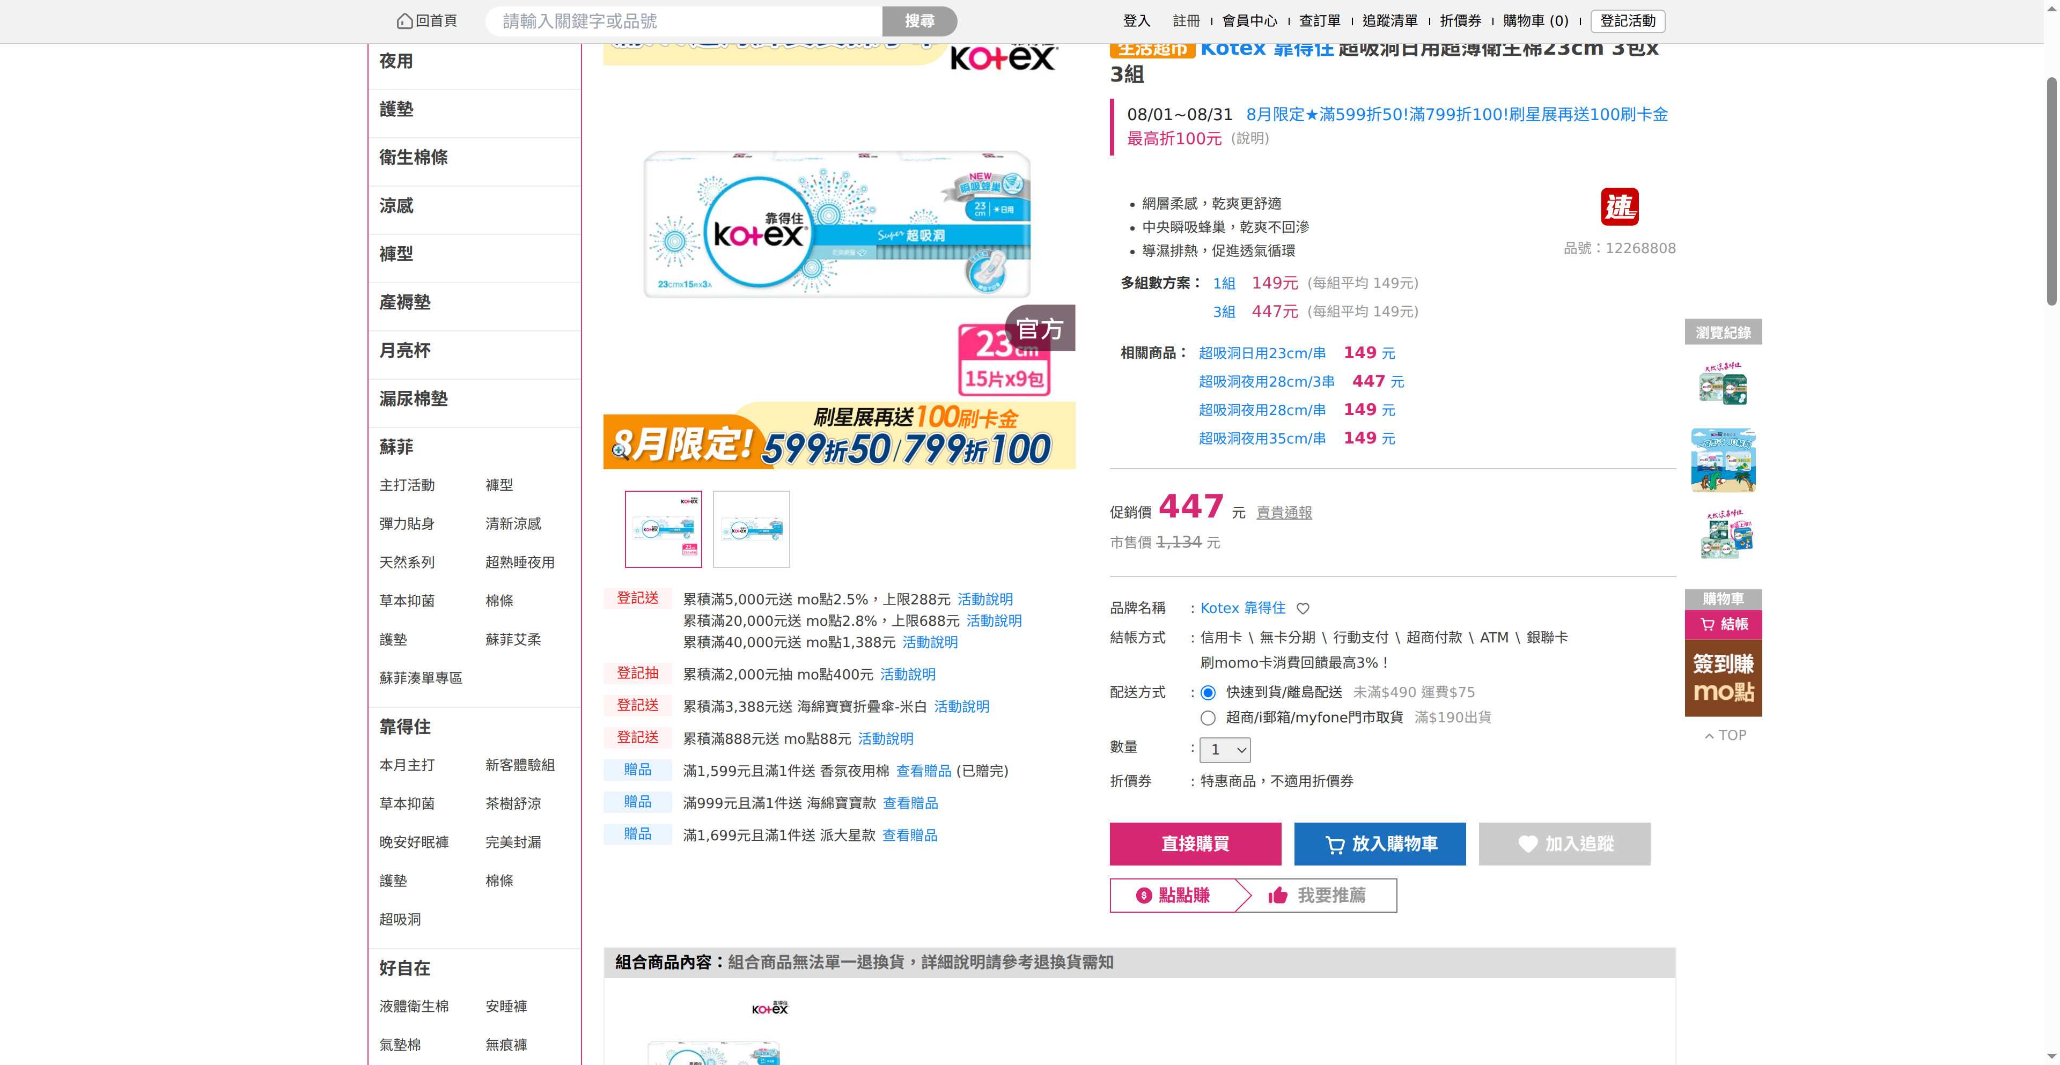Screen dimensions: 2060x1065
Task: Click the 簽到賺mo點 banner
Action: coord(1723,678)
